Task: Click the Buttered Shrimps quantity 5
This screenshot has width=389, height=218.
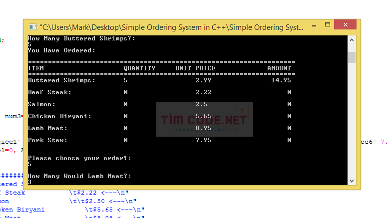Action: point(125,80)
